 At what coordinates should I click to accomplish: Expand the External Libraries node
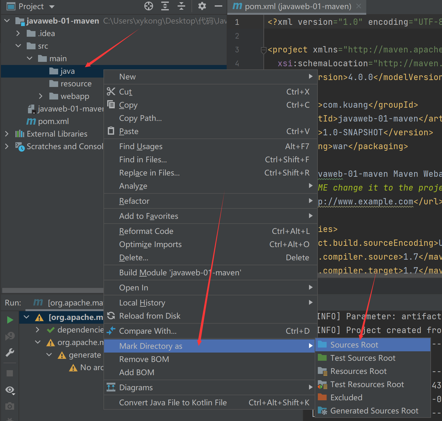click(7, 134)
